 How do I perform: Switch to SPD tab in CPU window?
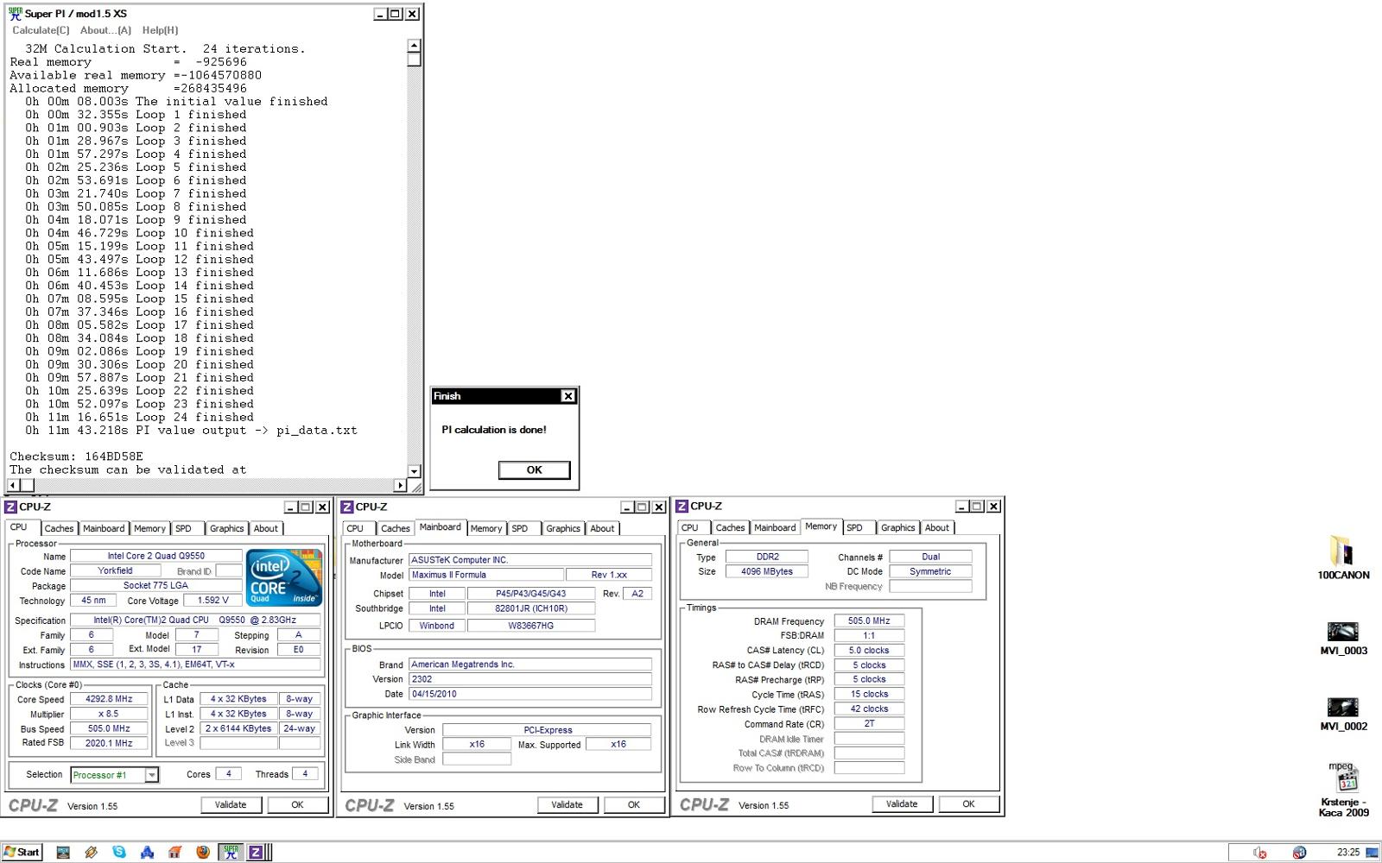pos(184,528)
